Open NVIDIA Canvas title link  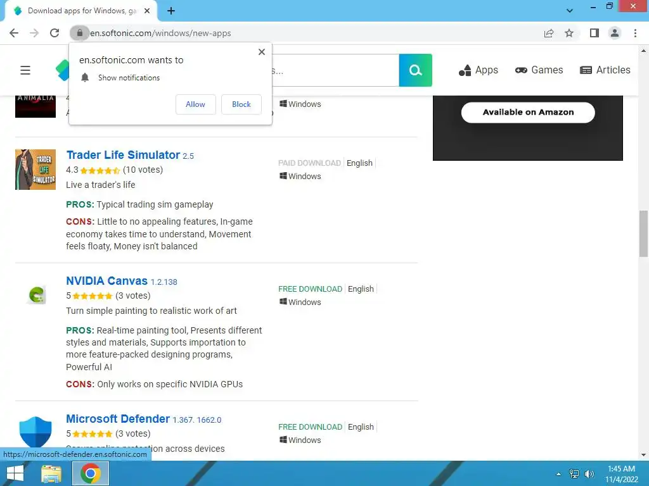click(x=106, y=281)
